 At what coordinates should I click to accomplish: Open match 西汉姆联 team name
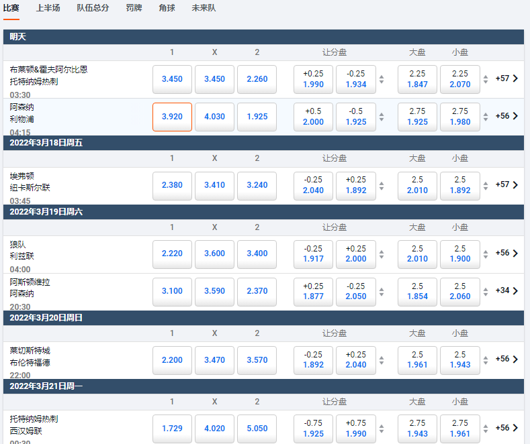(x=26, y=431)
